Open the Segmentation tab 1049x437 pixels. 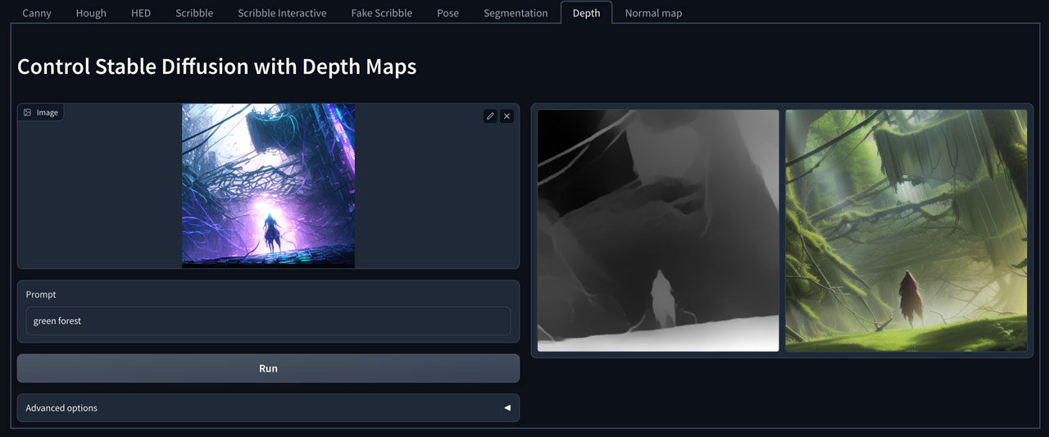(515, 13)
